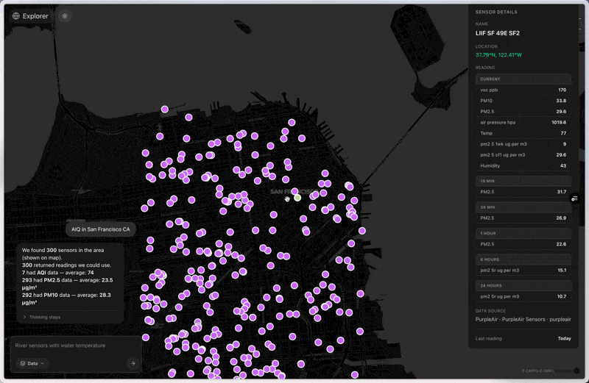Click the 24 HOURS readings header
This screenshot has height=383, width=589.
click(523, 285)
